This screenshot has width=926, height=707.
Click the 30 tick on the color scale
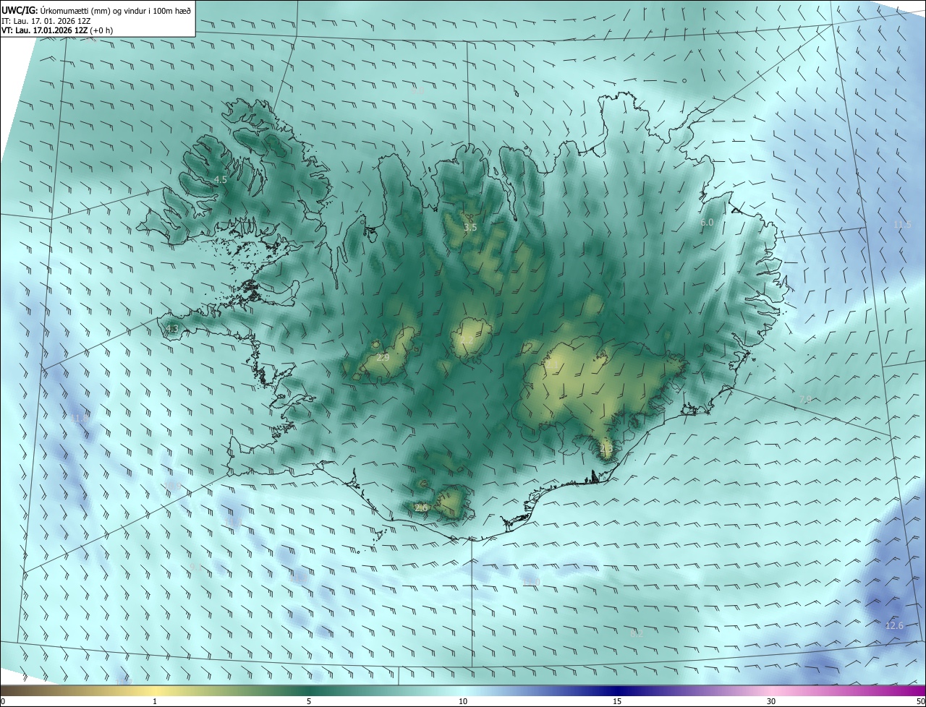(x=771, y=701)
